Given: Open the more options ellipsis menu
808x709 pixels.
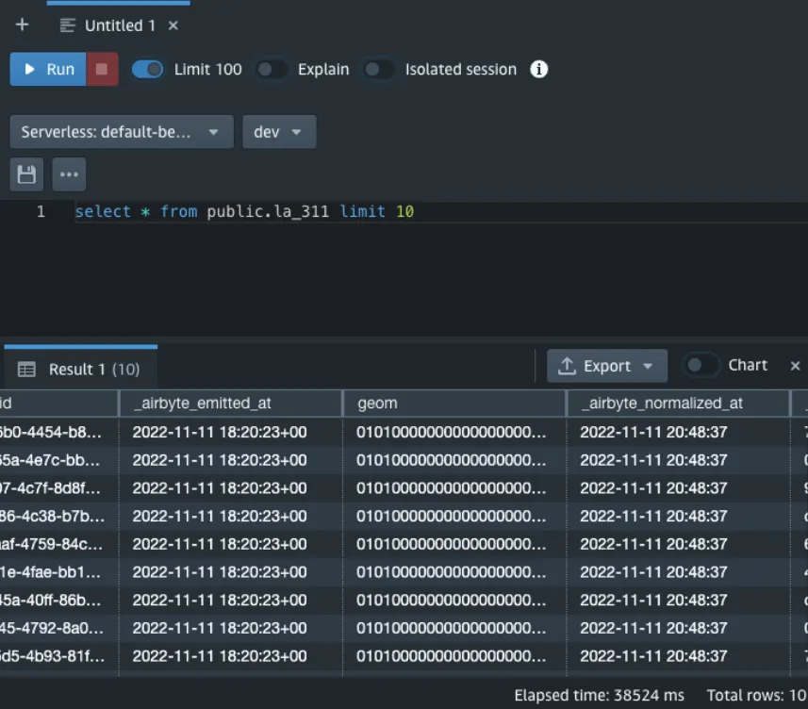Looking at the screenshot, I should click(x=69, y=174).
